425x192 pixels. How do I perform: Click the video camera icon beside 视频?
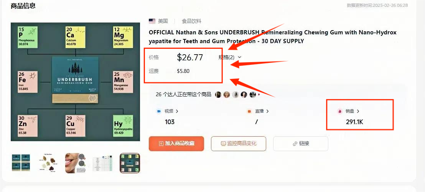(159, 111)
